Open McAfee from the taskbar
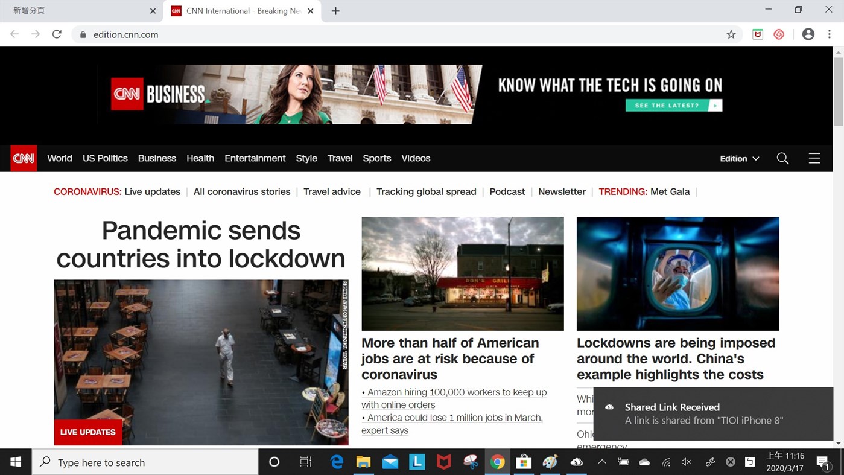 (443, 462)
